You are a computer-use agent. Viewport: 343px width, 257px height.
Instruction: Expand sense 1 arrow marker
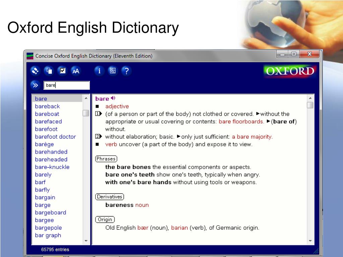point(98,114)
